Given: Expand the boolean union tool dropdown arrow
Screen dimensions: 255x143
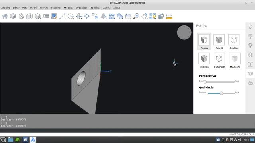Looking at the screenshot, I should coord(122,19).
